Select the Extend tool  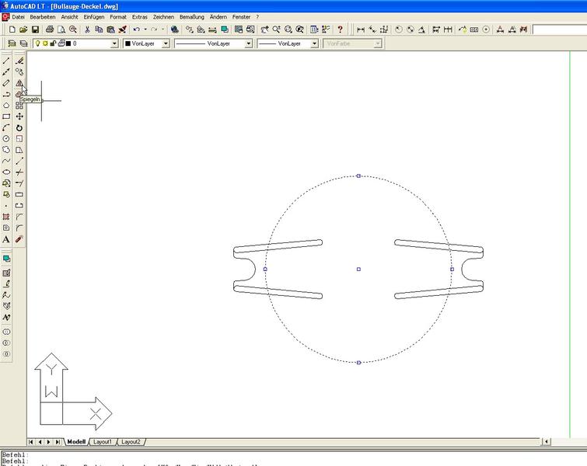coord(19,183)
